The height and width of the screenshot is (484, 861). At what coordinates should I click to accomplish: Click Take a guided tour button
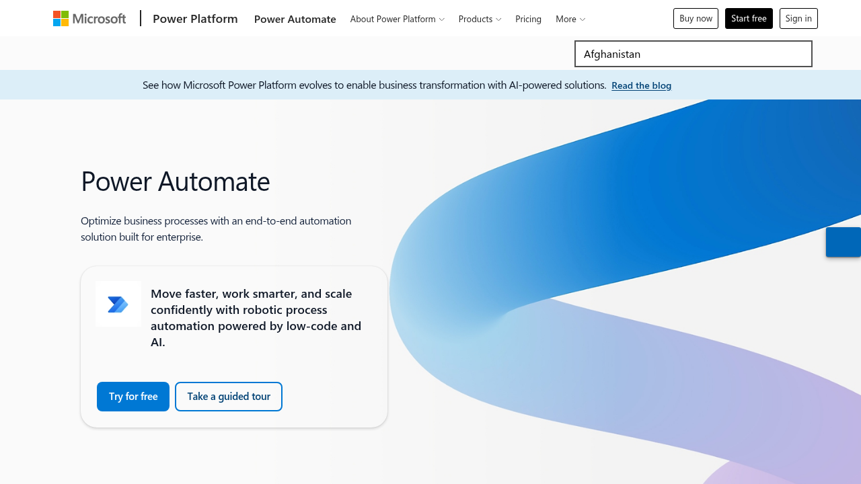click(x=229, y=397)
